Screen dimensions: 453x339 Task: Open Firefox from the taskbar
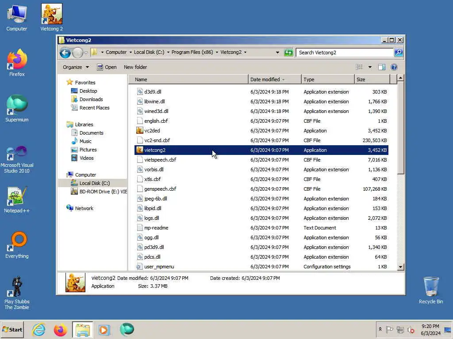[60, 330]
